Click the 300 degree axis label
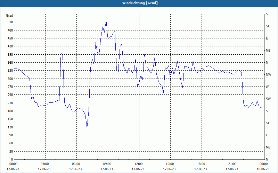Image resolution: width=278 pixels, height=173 pixels. (10, 79)
